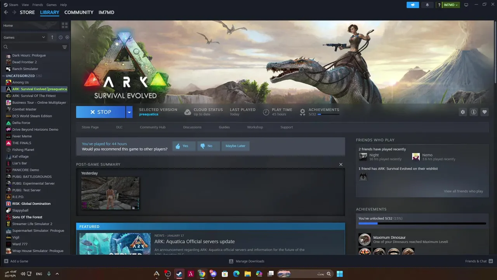Click the cloud status icon

click(188, 112)
